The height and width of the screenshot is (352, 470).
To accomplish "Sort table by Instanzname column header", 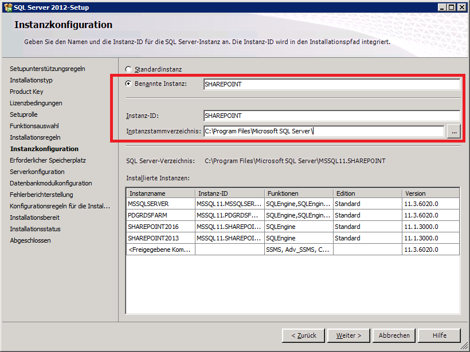I will [x=160, y=193].
